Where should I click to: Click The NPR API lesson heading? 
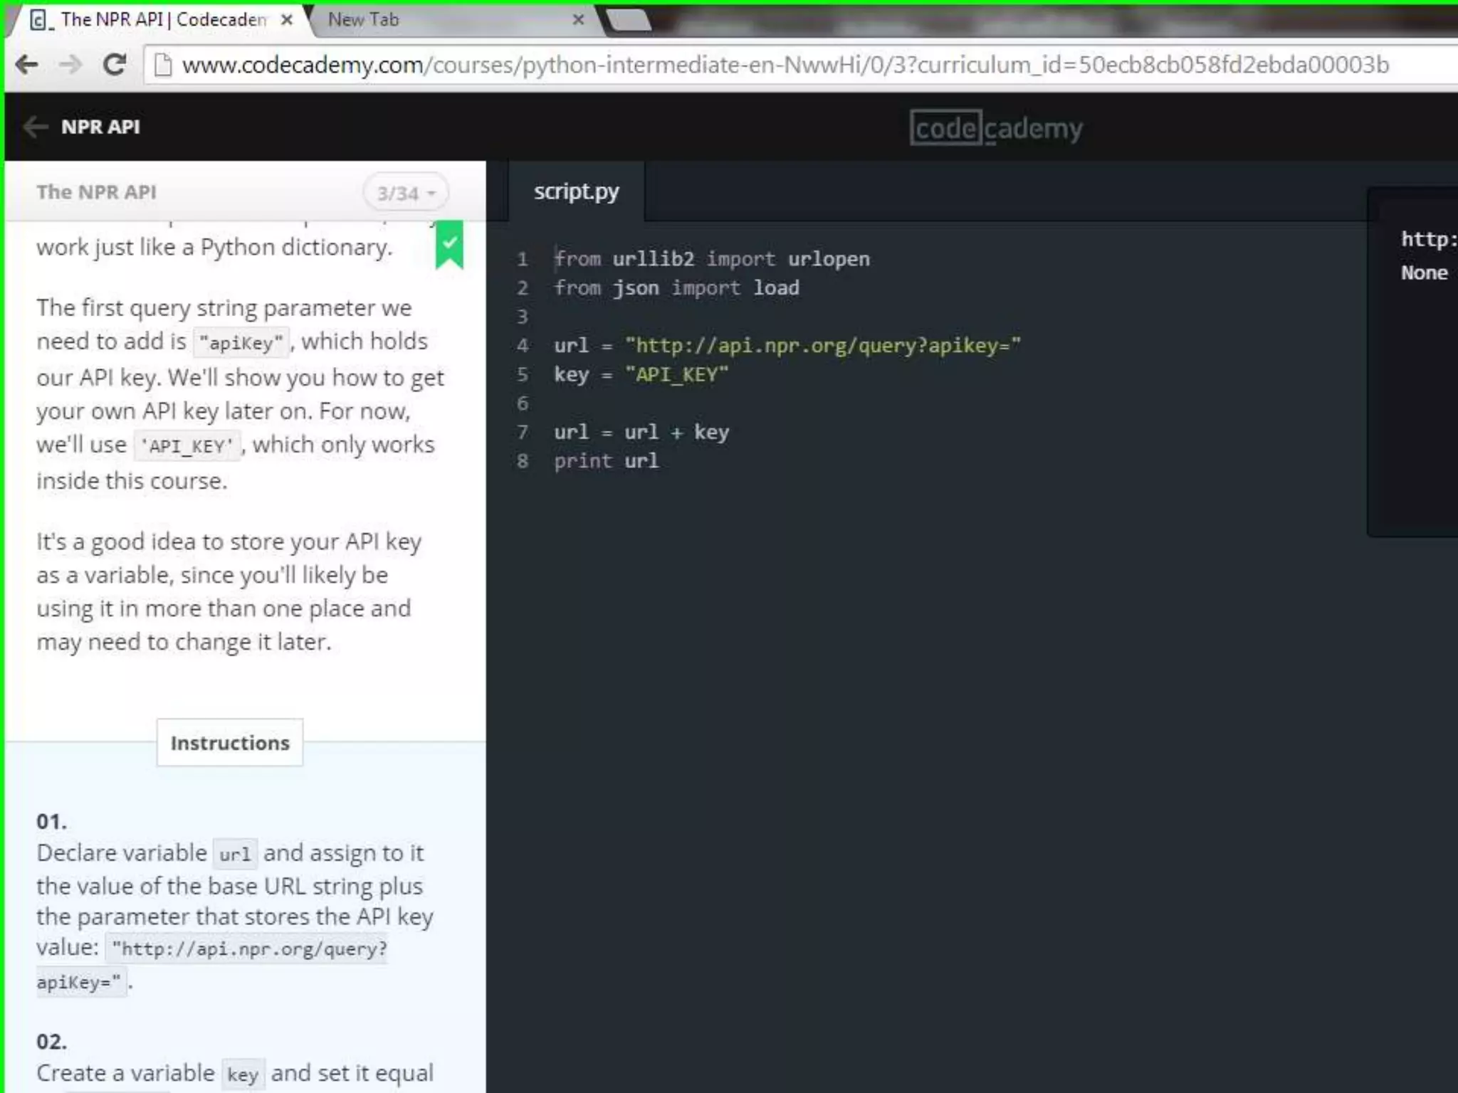click(x=96, y=192)
